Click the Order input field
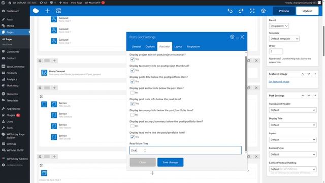325x183 pixels. [x=276, y=51]
